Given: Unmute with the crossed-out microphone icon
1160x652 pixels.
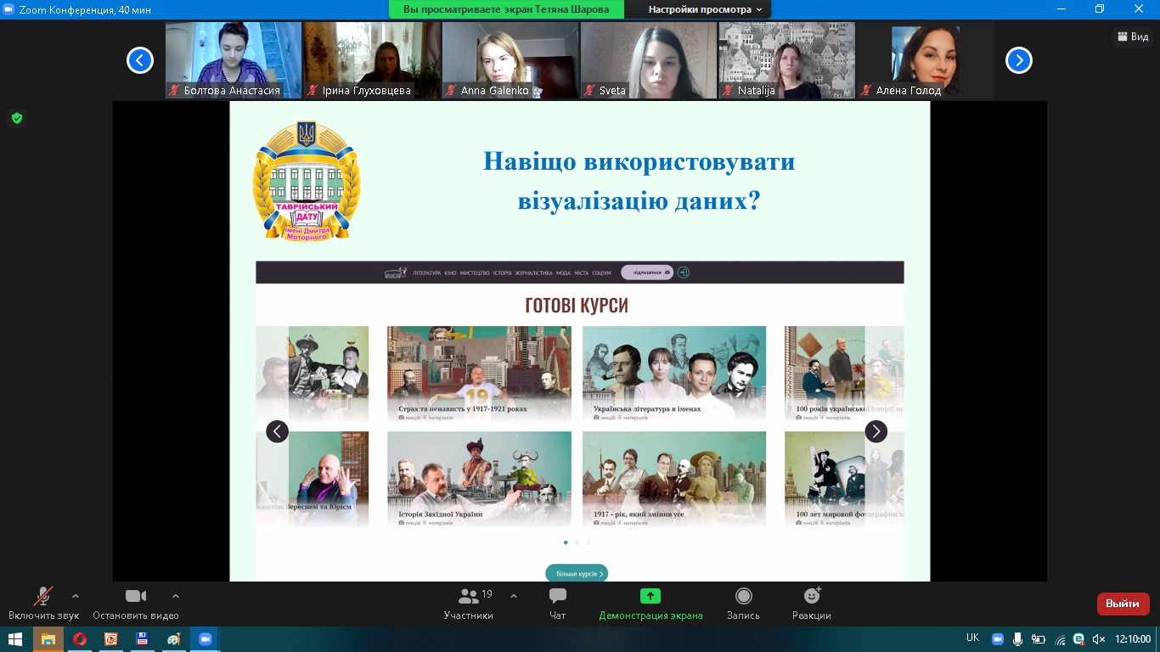Looking at the screenshot, I should click(43, 596).
